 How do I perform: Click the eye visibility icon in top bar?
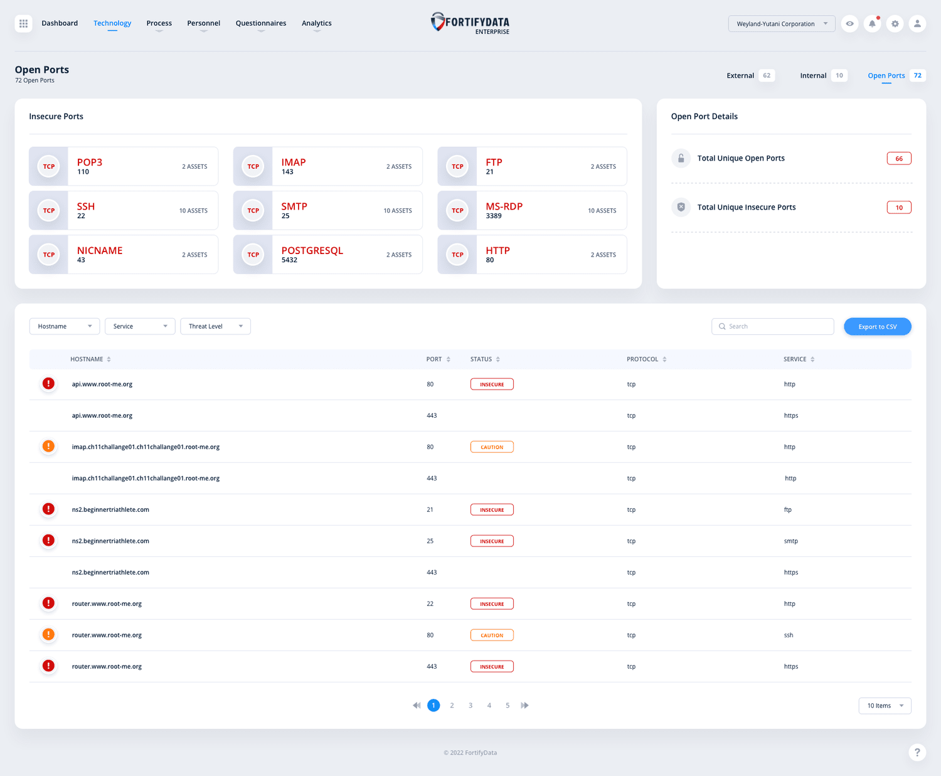849,23
